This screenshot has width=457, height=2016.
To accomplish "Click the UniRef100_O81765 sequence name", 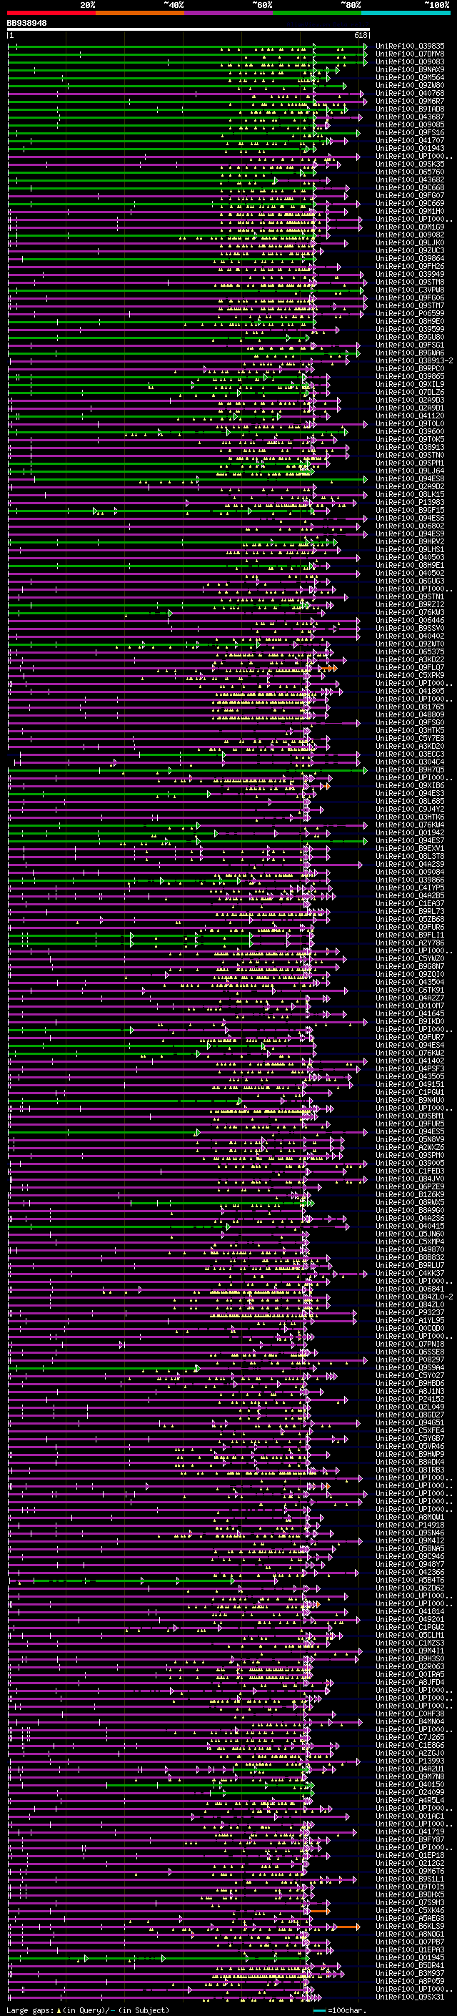I will (x=410, y=706).
